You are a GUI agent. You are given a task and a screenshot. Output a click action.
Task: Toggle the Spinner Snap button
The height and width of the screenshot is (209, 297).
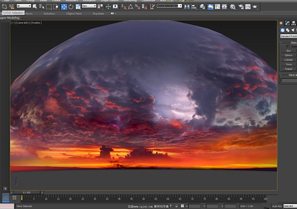144,7
